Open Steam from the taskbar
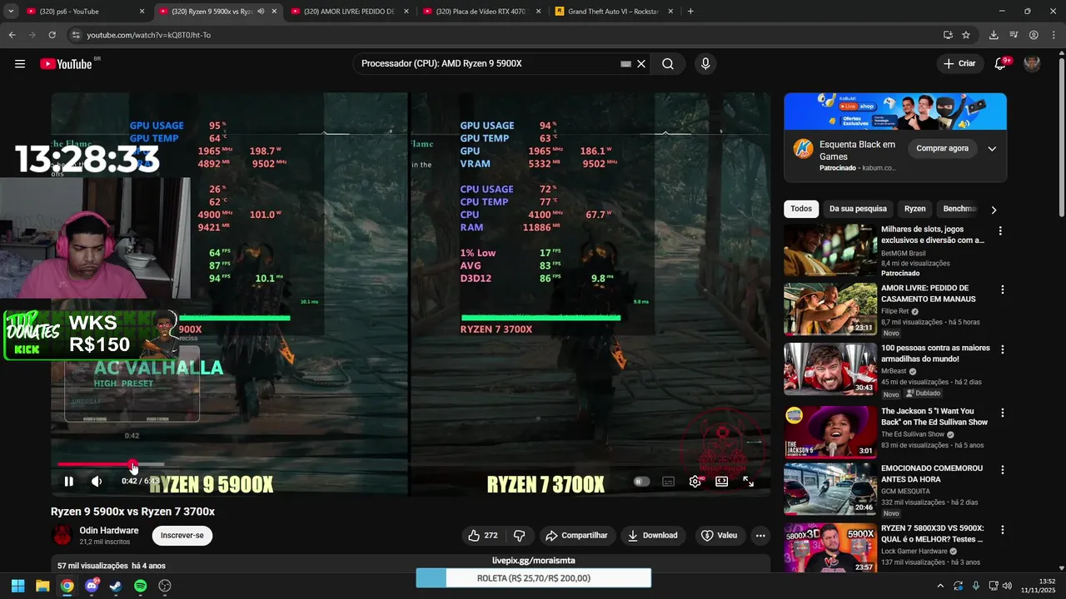This screenshot has width=1066, height=599. click(x=116, y=586)
